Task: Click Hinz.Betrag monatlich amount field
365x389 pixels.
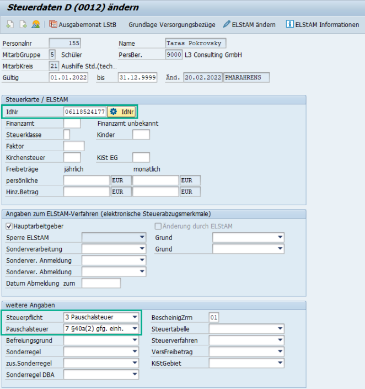Action: (155, 192)
